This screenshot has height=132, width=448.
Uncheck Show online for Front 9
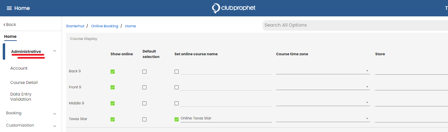coord(113,87)
